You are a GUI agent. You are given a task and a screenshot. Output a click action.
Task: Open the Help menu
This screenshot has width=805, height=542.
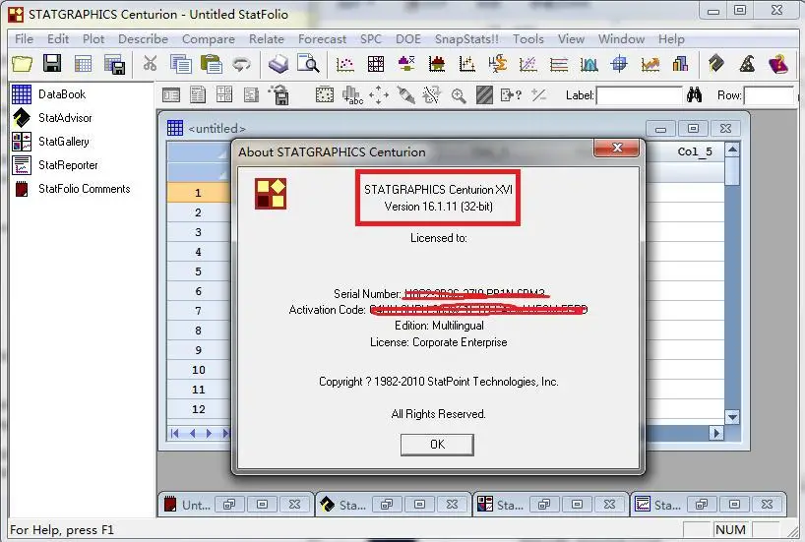(671, 39)
